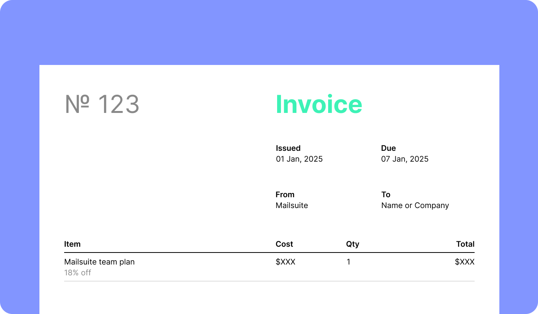Viewport: 538px width, 314px height.
Task: Click the To label
Action: click(386, 195)
